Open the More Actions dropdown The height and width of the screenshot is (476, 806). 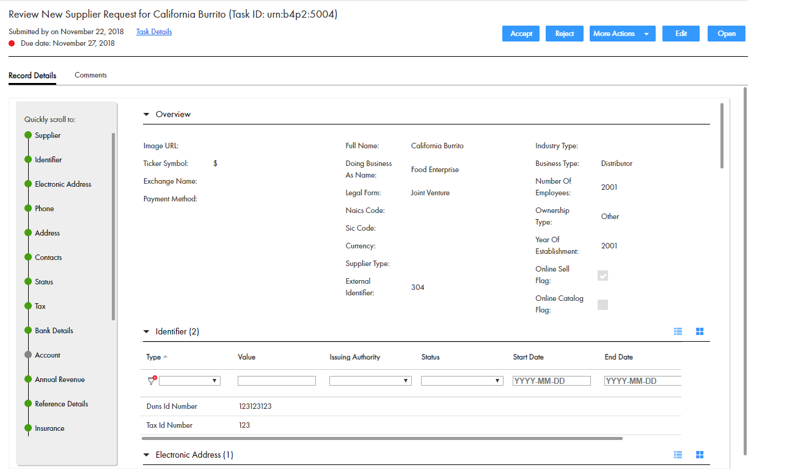(623, 34)
